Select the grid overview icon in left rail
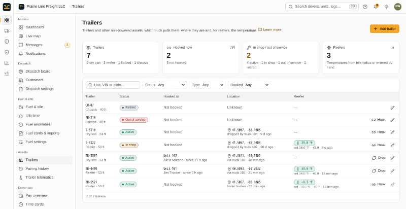 point(7,20)
